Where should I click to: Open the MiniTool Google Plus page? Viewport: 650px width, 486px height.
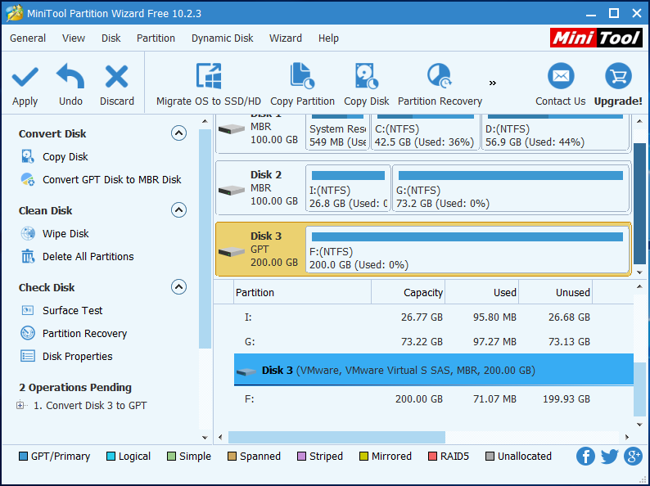pyautogui.click(x=633, y=457)
